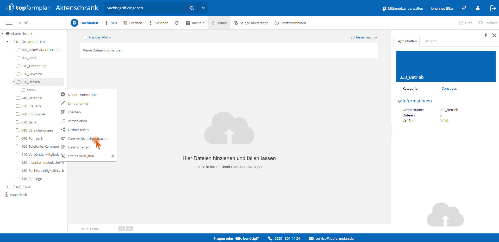Open the Sonstiges category link
This screenshot has height=242, width=499.
(x=449, y=89)
